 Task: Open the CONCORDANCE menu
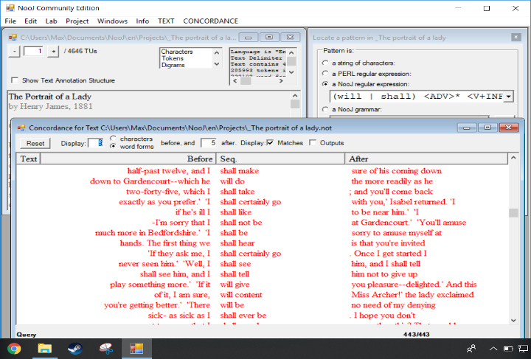pos(210,21)
